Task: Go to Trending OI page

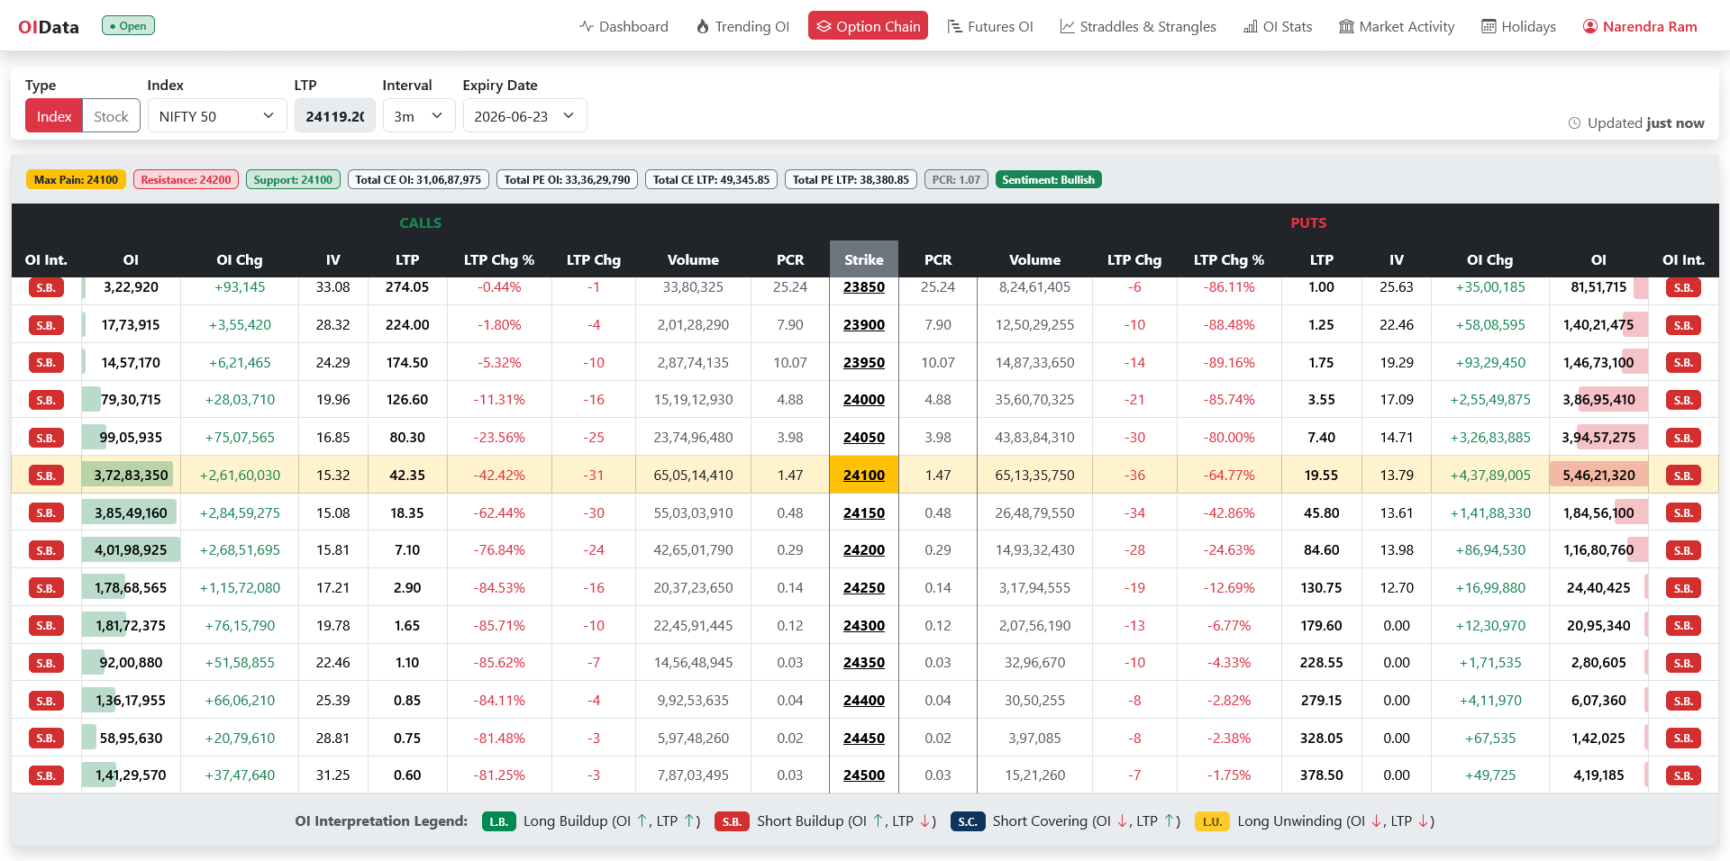Action: pos(742,26)
